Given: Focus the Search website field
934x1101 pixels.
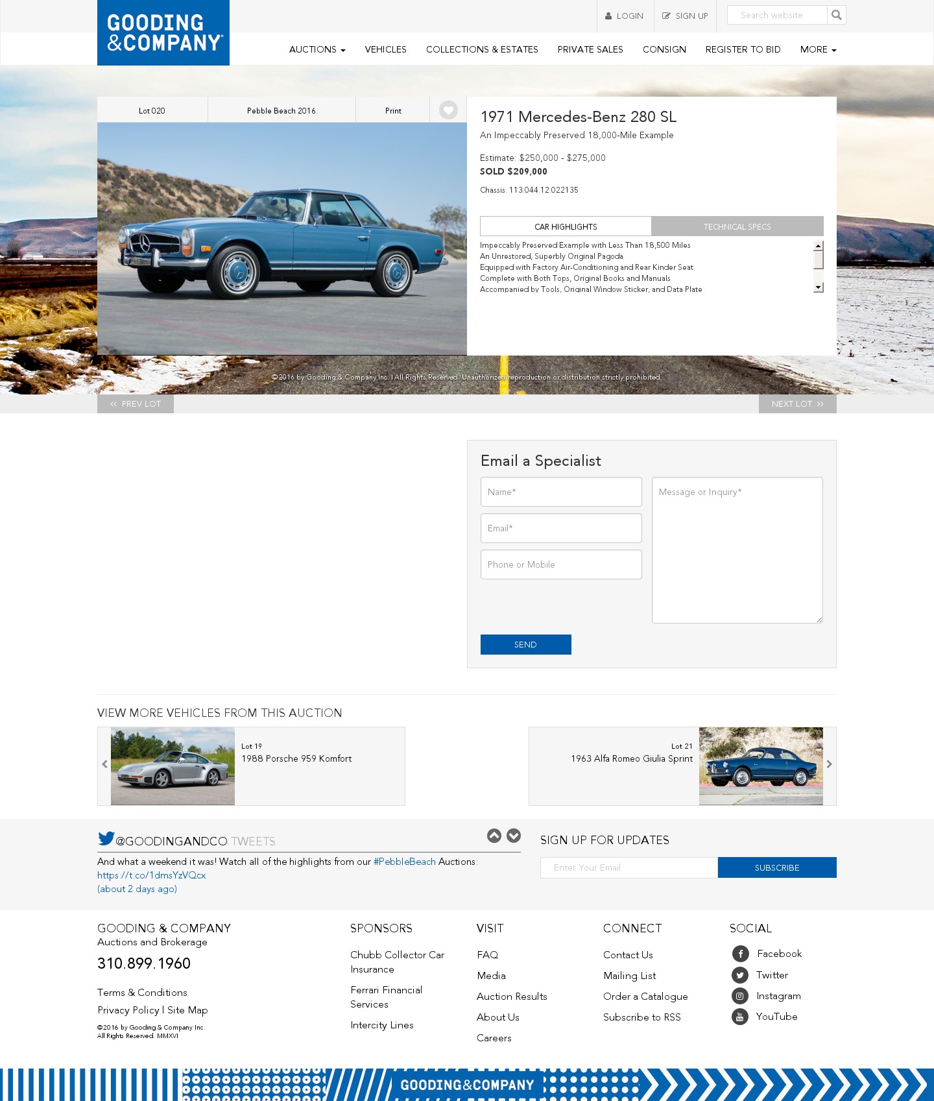Looking at the screenshot, I should [x=777, y=15].
